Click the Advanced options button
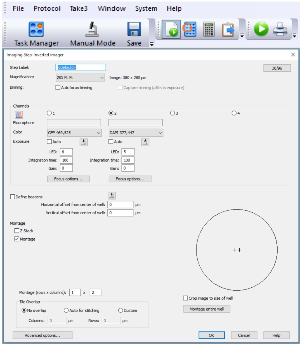The height and width of the screenshot is (345, 302). tap(43, 335)
